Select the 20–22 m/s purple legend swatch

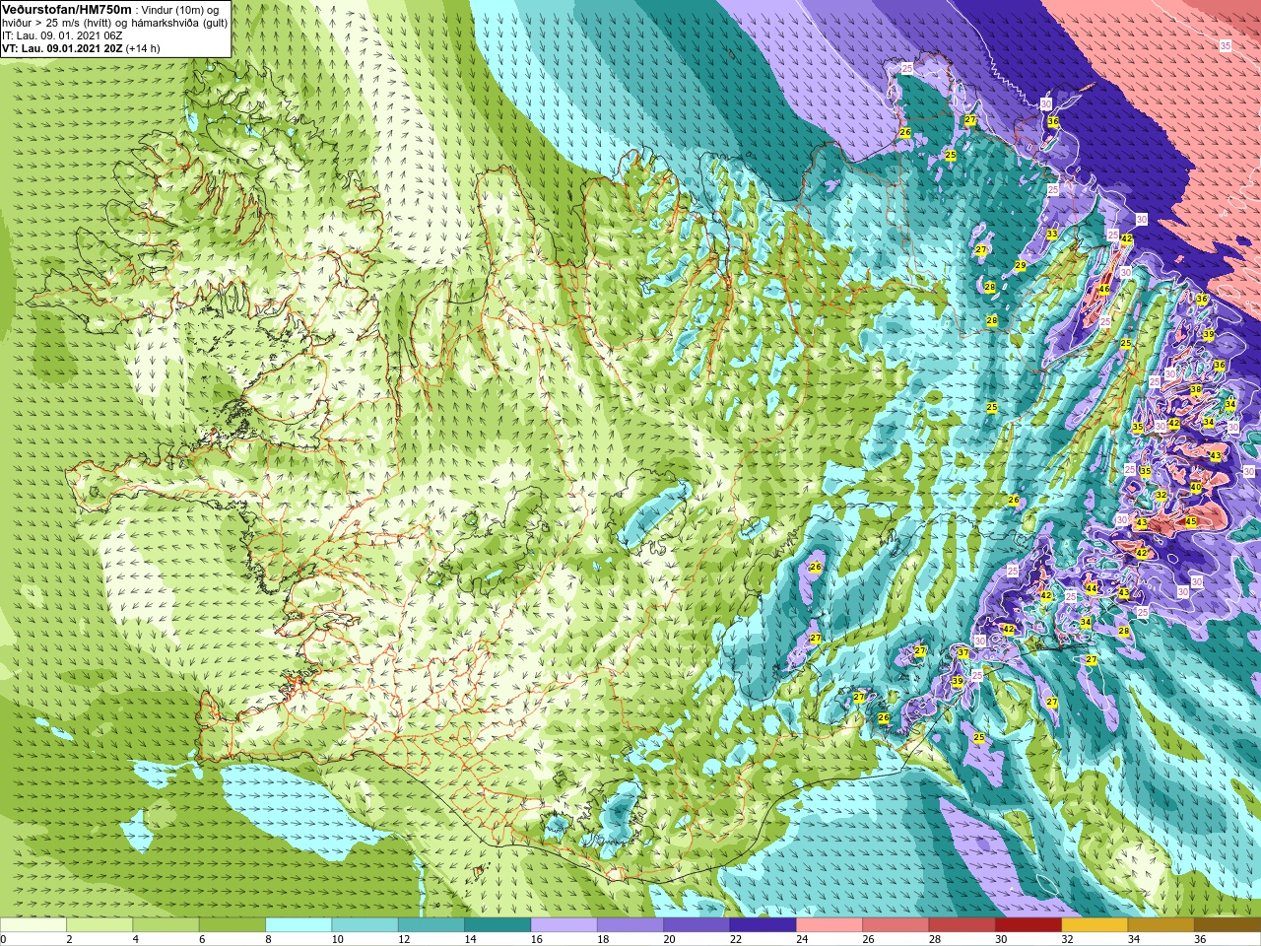coord(697,925)
